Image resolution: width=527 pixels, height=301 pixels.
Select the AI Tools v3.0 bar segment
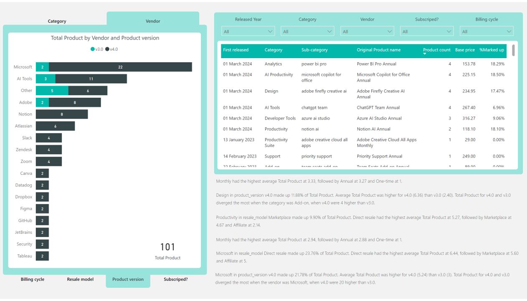[x=46, y=79]
